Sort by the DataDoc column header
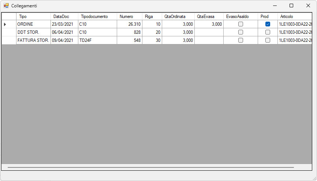Viewport: 317px width, 181px height. pyautogui.click(x=64, y=17)
